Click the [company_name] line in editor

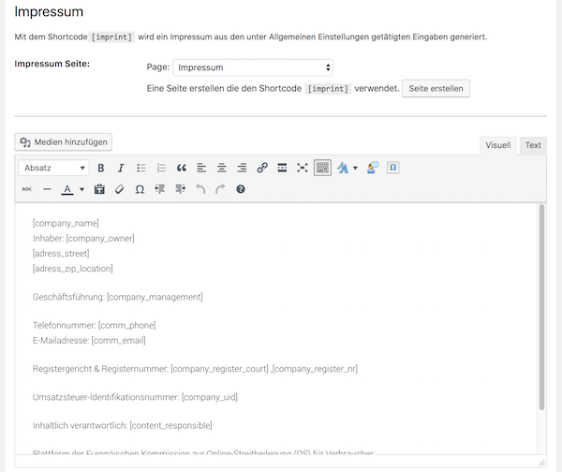pyautogui.click(x=66, y=223)
